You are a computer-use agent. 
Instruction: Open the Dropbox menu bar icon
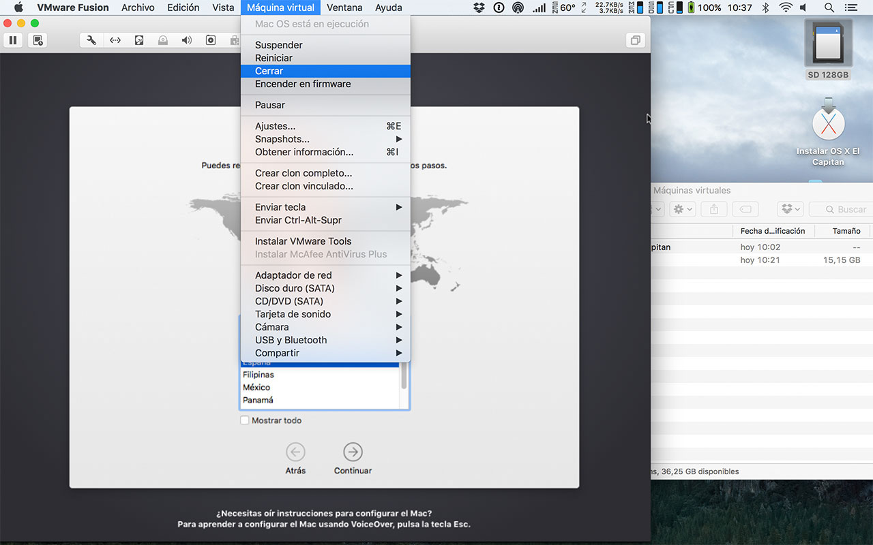click(x=479, y=7)
